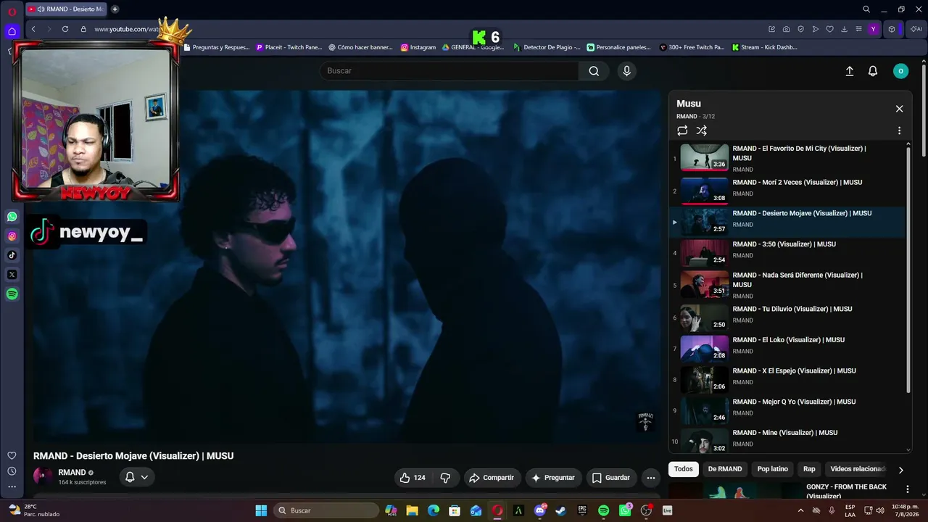Viewport: 928px width, 522px height.
Task: Search tabs with magnifier in title bar
Action: [x=866, y=9]
